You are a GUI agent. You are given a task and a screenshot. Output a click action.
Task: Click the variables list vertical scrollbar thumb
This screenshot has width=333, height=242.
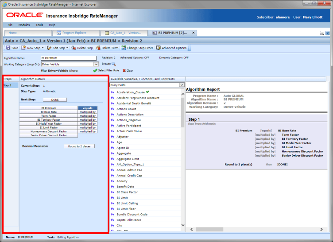click(x=183, y=112)
